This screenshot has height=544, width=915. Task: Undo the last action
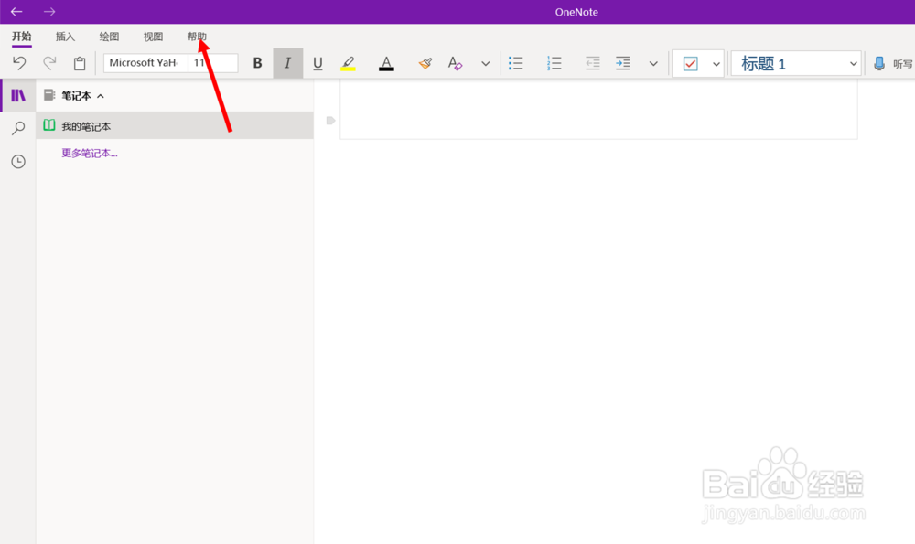[x=19, y=63]
